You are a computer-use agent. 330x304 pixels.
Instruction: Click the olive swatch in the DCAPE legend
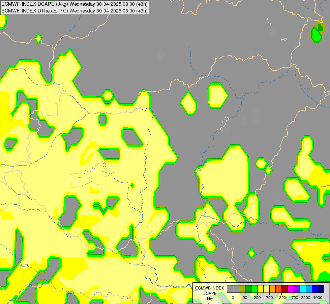tap(242, 289)
